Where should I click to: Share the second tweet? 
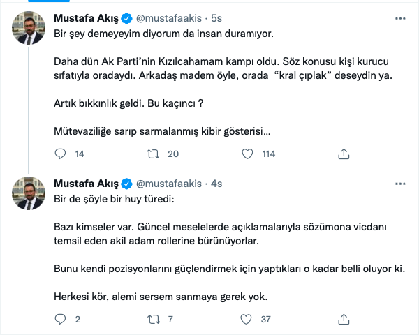click(343, 320)
